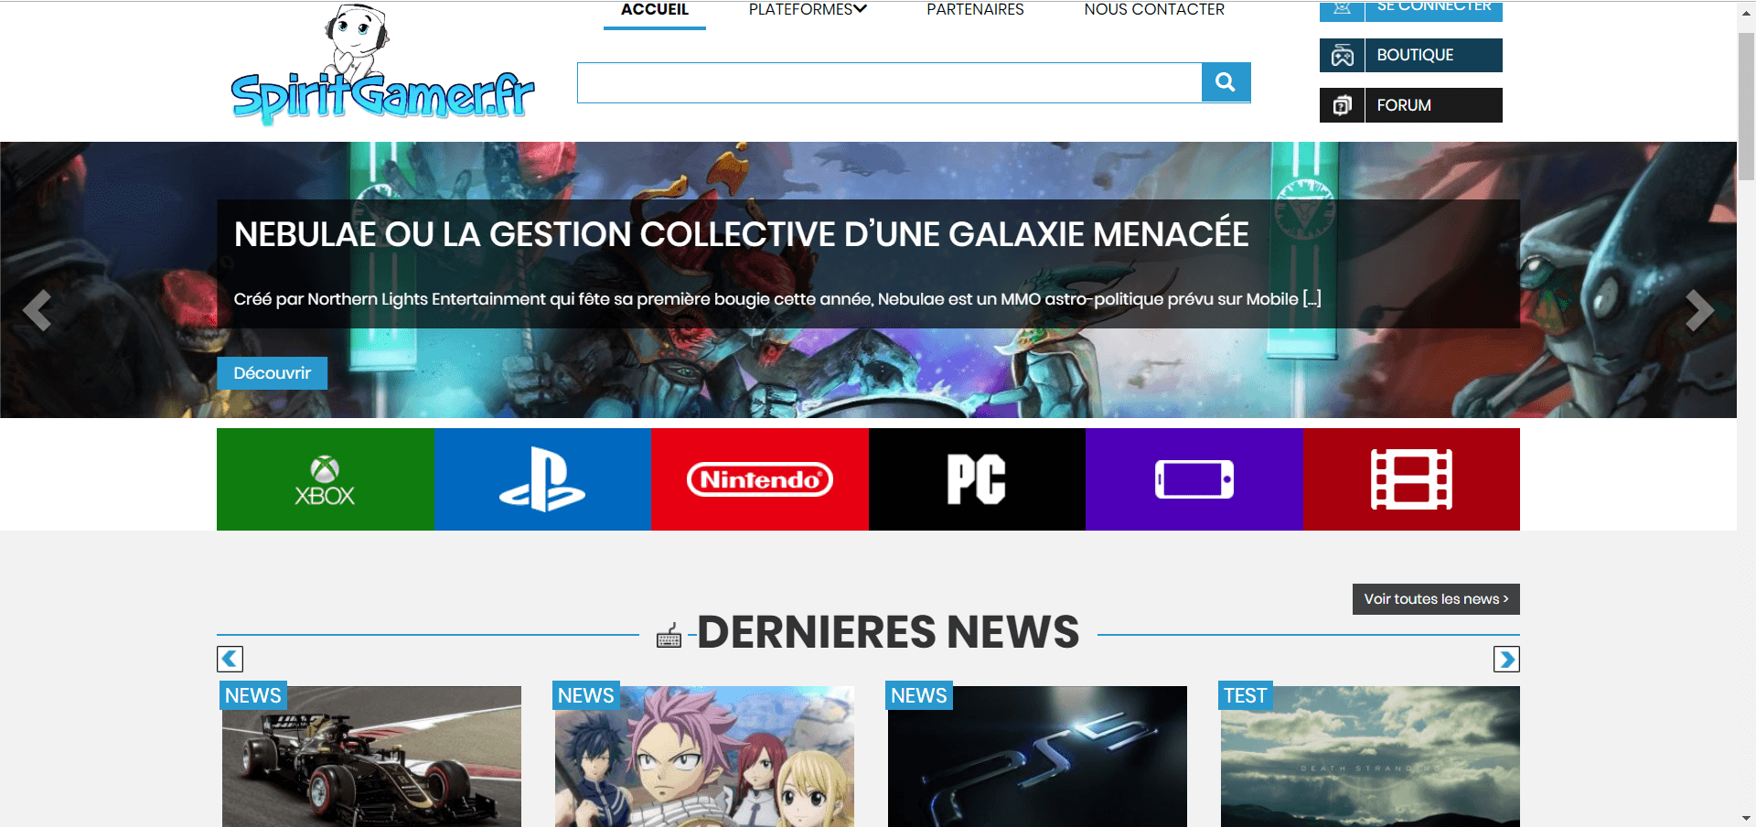The height and width of the screenshot is (827, 1756).
Task: Click the Découvrir button
Action: (x=272, y=373)
